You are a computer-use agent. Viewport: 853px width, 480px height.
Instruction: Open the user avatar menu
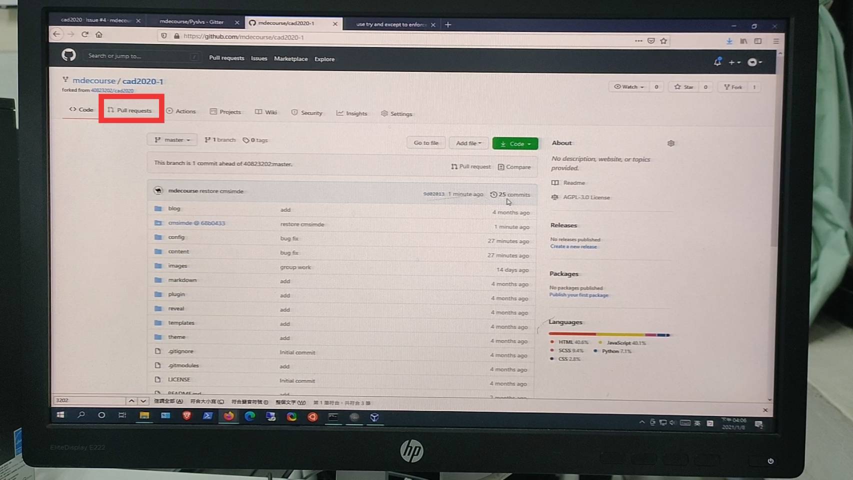click(754, 62)
